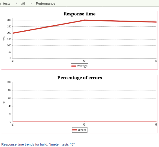Click the 60 label on errors axis

click(x=10, y=98)
